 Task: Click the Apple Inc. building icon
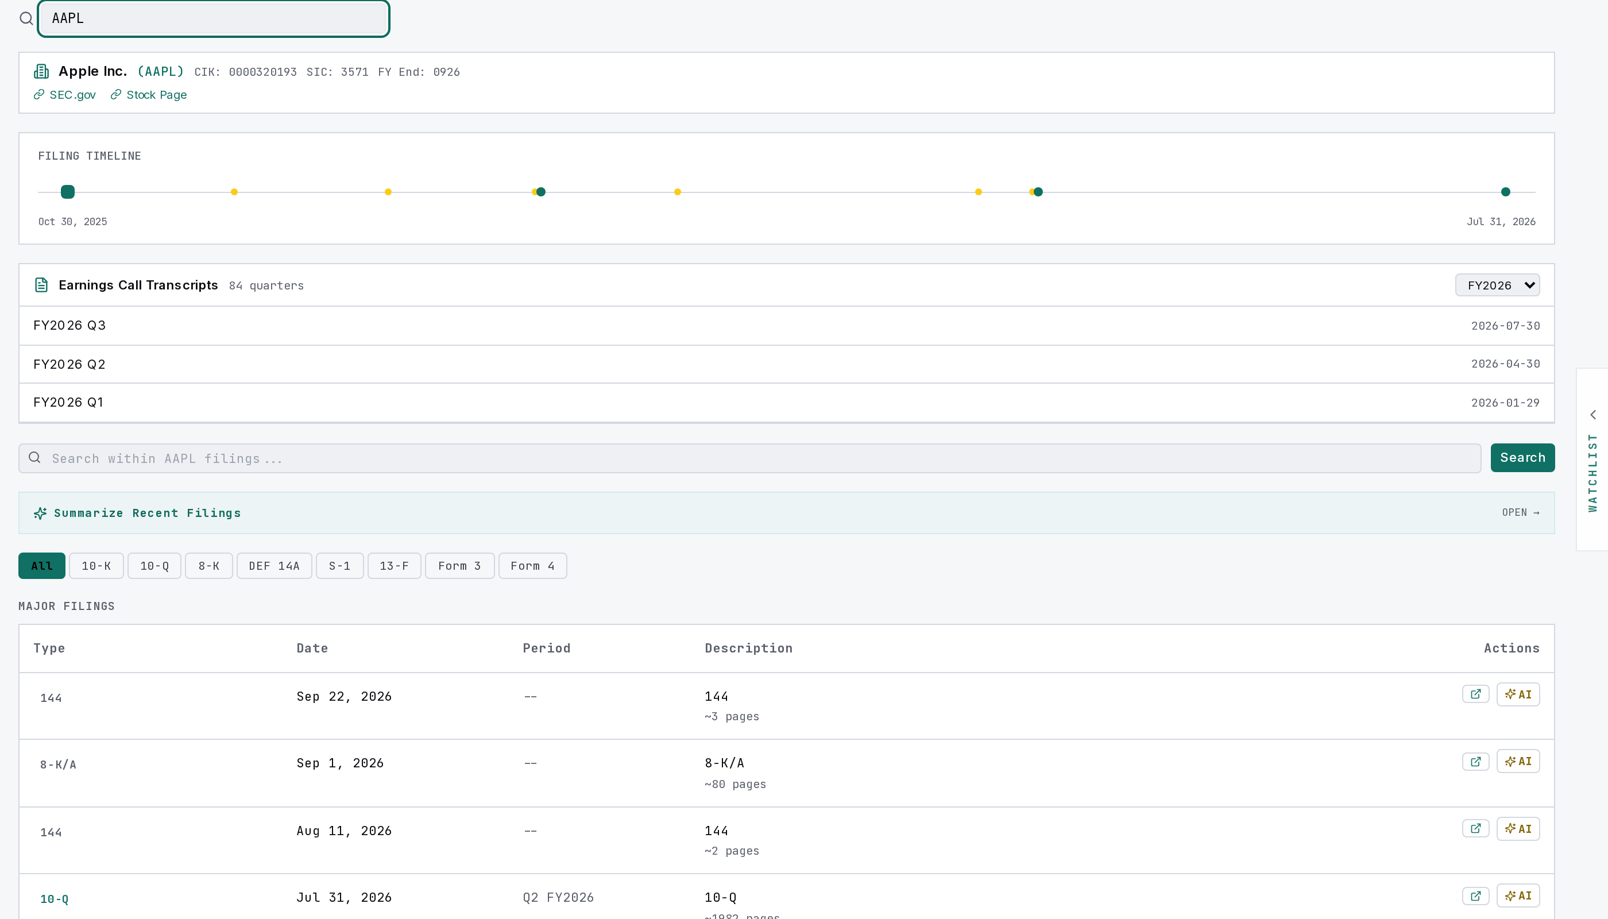[41, 71]
